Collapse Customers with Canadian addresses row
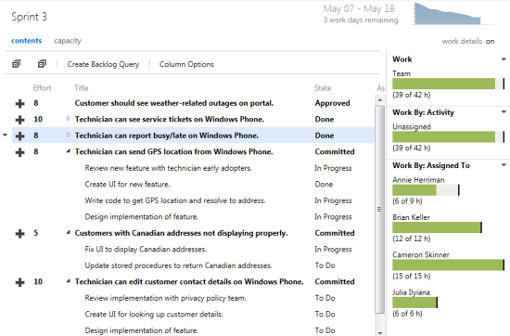Viewport: 510px width, 336px height. tap(68, 232)
